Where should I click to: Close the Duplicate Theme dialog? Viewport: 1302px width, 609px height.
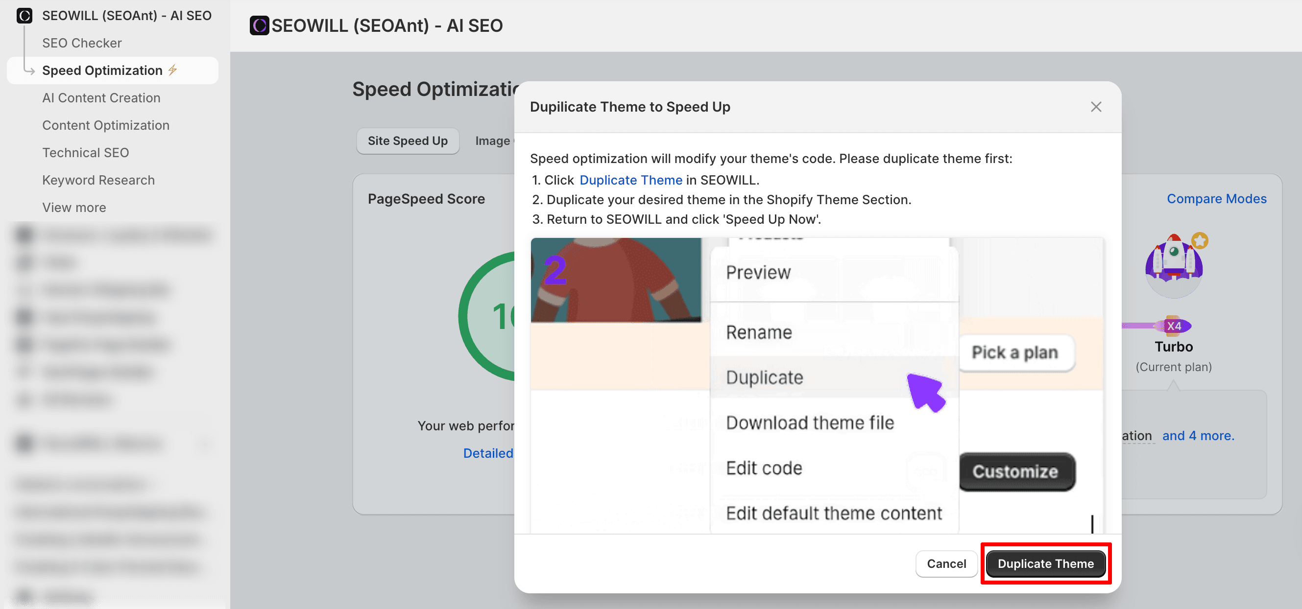[x=1095, y=107]
